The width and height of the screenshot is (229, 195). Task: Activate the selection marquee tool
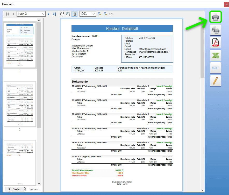tap(68, 14)
